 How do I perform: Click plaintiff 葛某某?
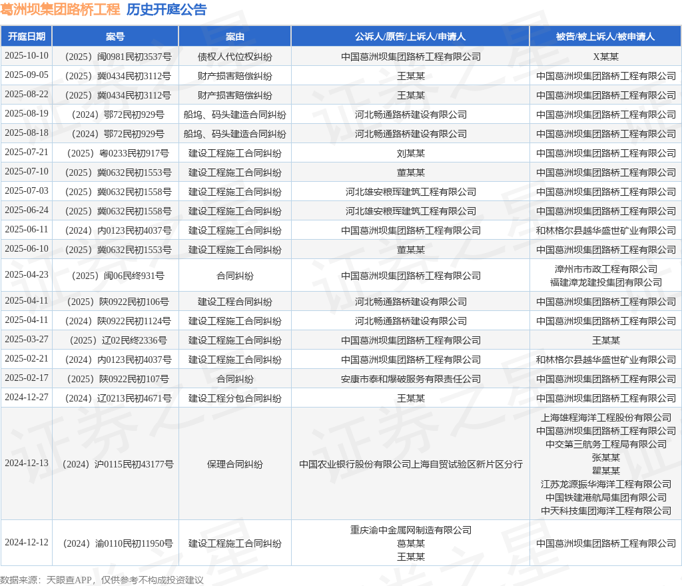410,544
